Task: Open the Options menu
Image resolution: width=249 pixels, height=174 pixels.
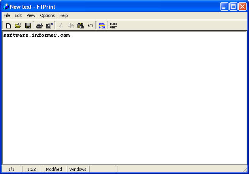Action: [x=47, y=15]
